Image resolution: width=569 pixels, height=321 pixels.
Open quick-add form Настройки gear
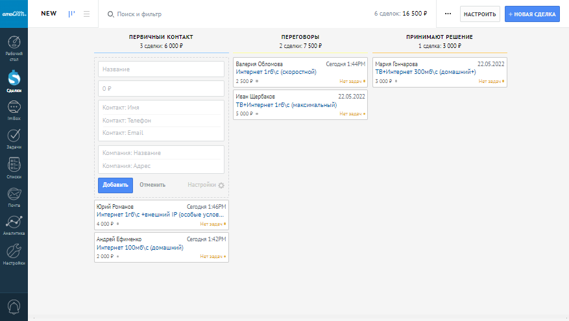pos(221,185)
